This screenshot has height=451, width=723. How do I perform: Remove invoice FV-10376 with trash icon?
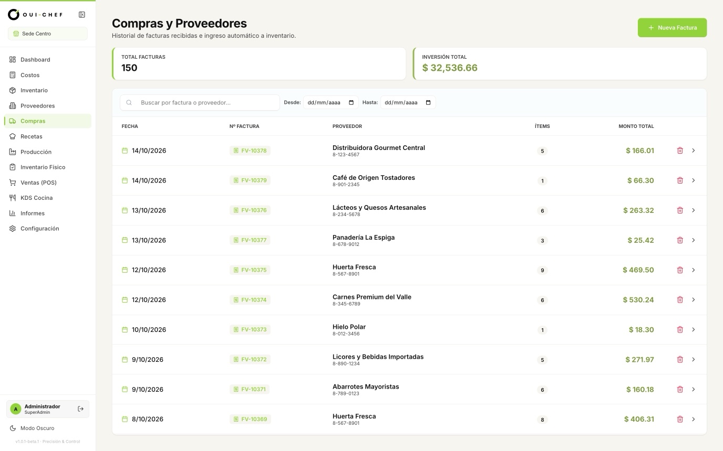tap(680, 210)
